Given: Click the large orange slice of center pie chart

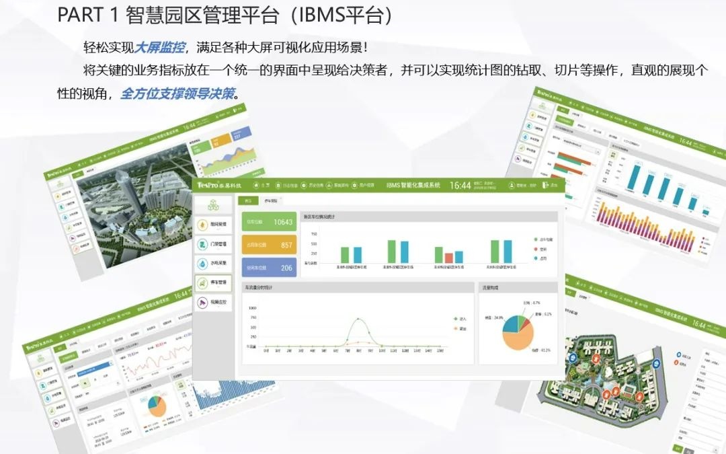Looking at the screenshot, I should click(518, 340).
